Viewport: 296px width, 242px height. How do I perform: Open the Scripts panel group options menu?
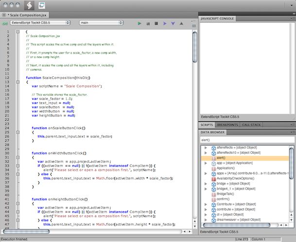click(292, 125)
